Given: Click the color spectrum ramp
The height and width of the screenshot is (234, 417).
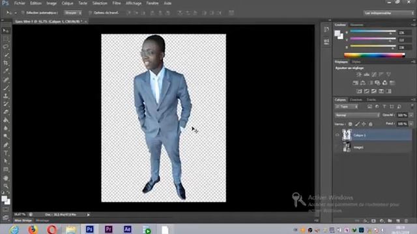Looking at the screenshot, I should coord(374,55).
